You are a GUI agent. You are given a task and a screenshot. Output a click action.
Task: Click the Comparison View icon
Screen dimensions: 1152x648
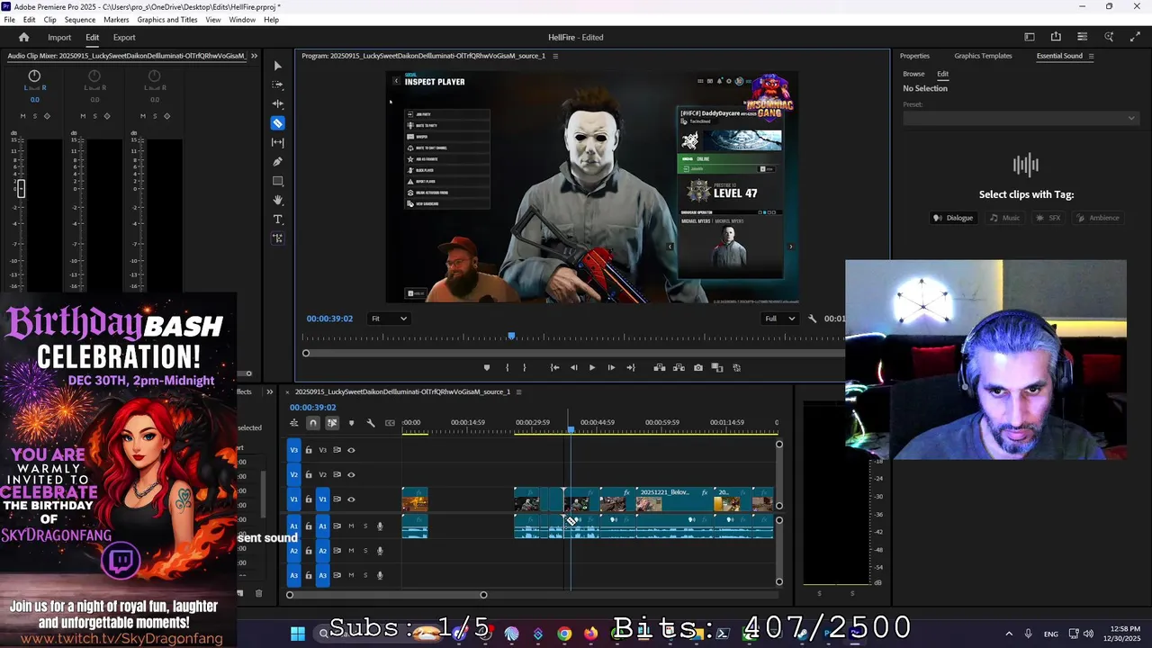(x=717, y=367)
